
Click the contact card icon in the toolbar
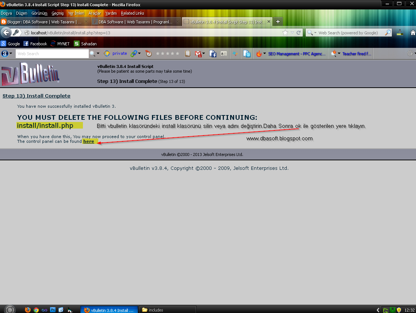click(x=224, y=54)
